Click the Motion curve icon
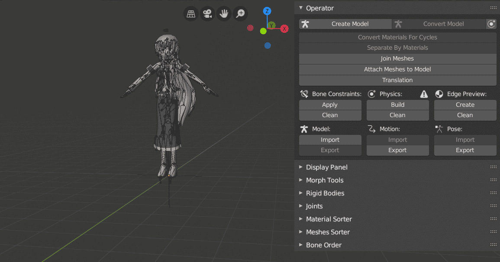Image resolution: width=500 pixels, height=262 pixels. pos(371,129)
